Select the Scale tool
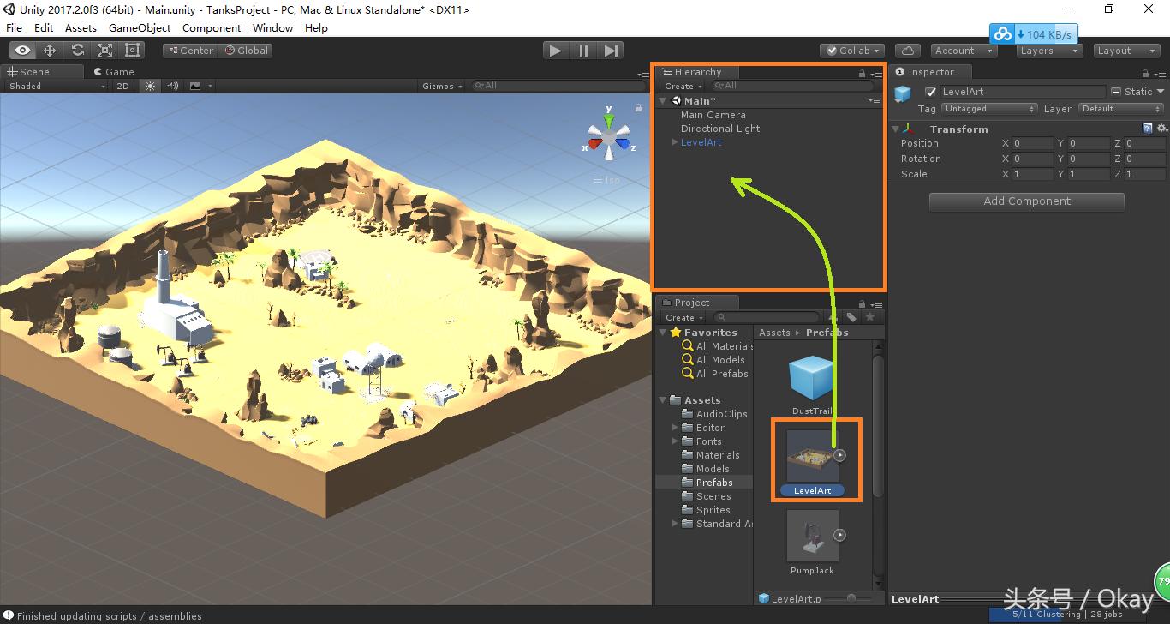This screenshot has width=1170, height=624. point(104,50)
